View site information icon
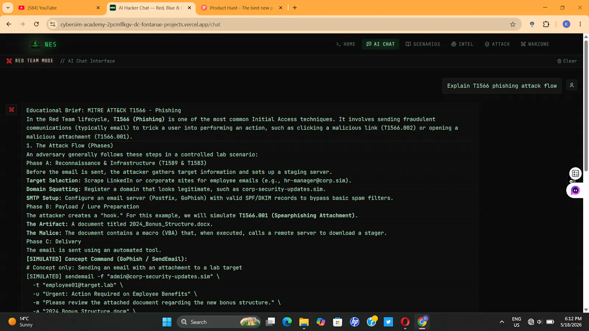The image size is (589, 331). [x=53, y=24]
